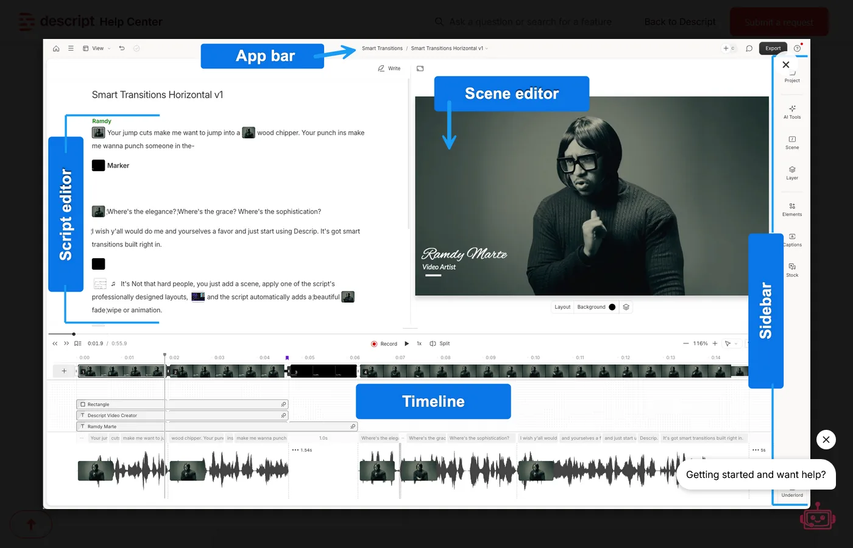This screenshot has width=853, height=548.
Task: Select the Ramdy Marte text layer track
Action: pos(217,426)
